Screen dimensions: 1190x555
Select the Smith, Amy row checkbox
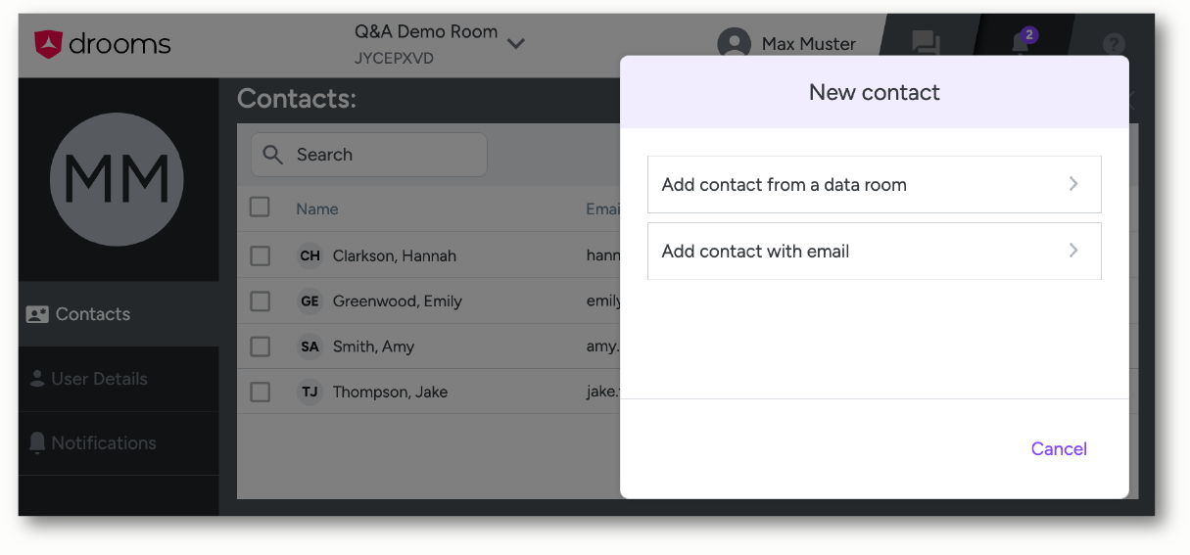coord(260,347)
